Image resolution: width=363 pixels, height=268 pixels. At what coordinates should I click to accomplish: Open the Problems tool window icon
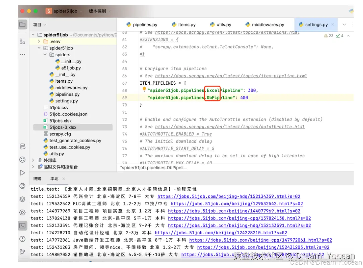pos(22,239)
